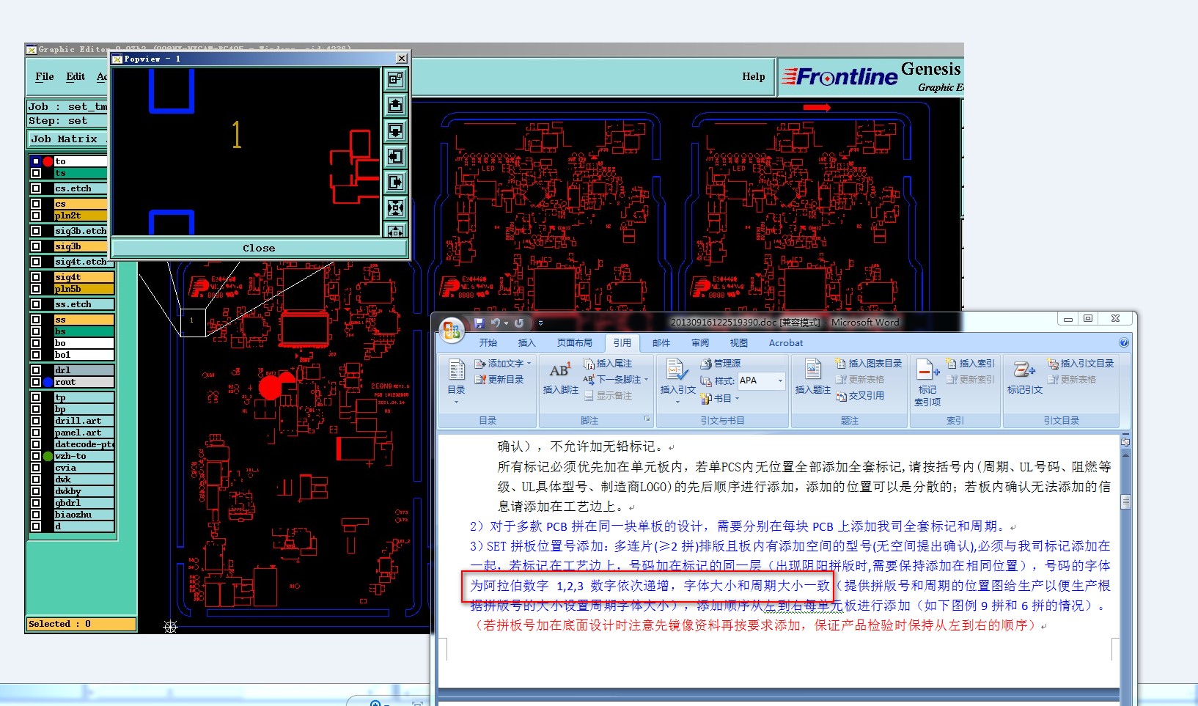
Task: Select the 'drill.art' layer name
Action: pyautogui.click(x=84, y=421)
